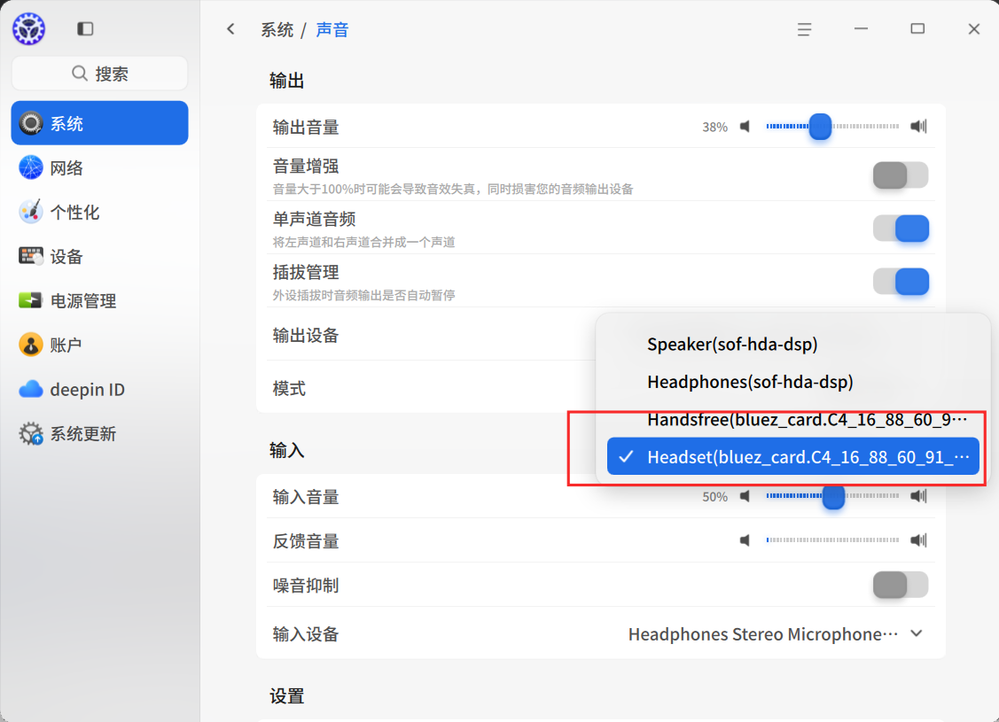
Task: Click the 输入音量 input volume slider handle
Action: coord(833,496)
